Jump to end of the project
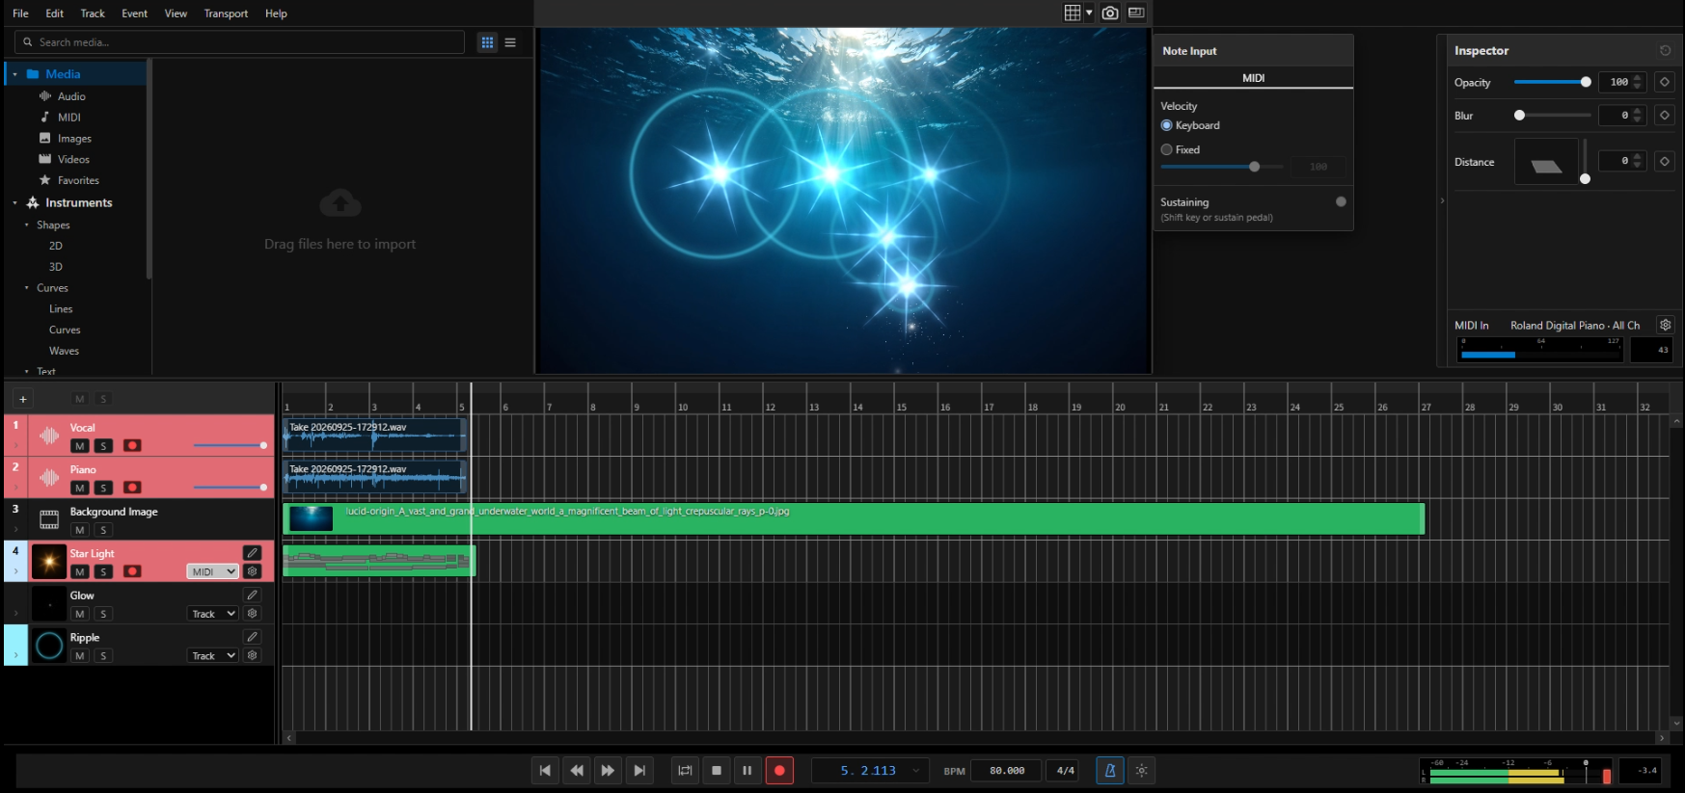Screen dimensions: 1685x793 (639, 770)
